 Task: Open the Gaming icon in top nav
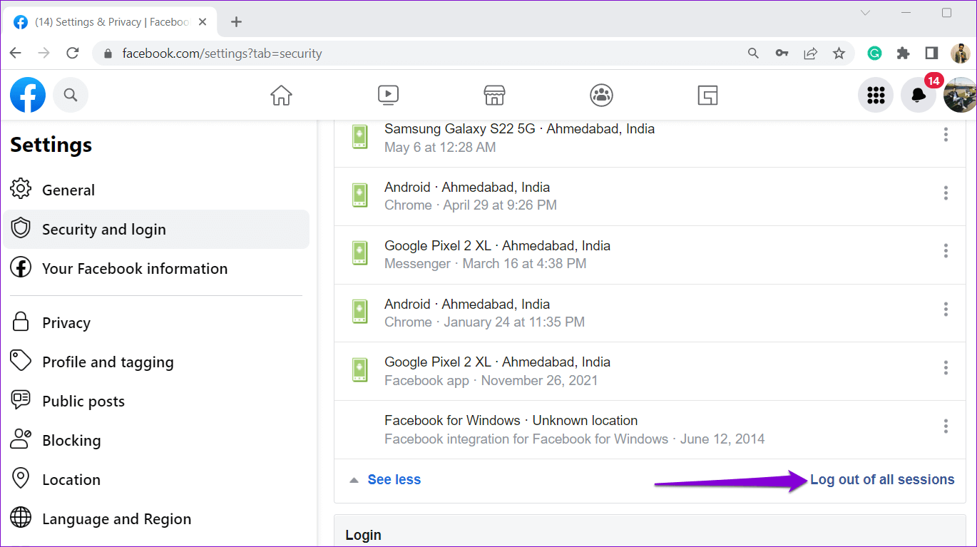click(707, 95)
